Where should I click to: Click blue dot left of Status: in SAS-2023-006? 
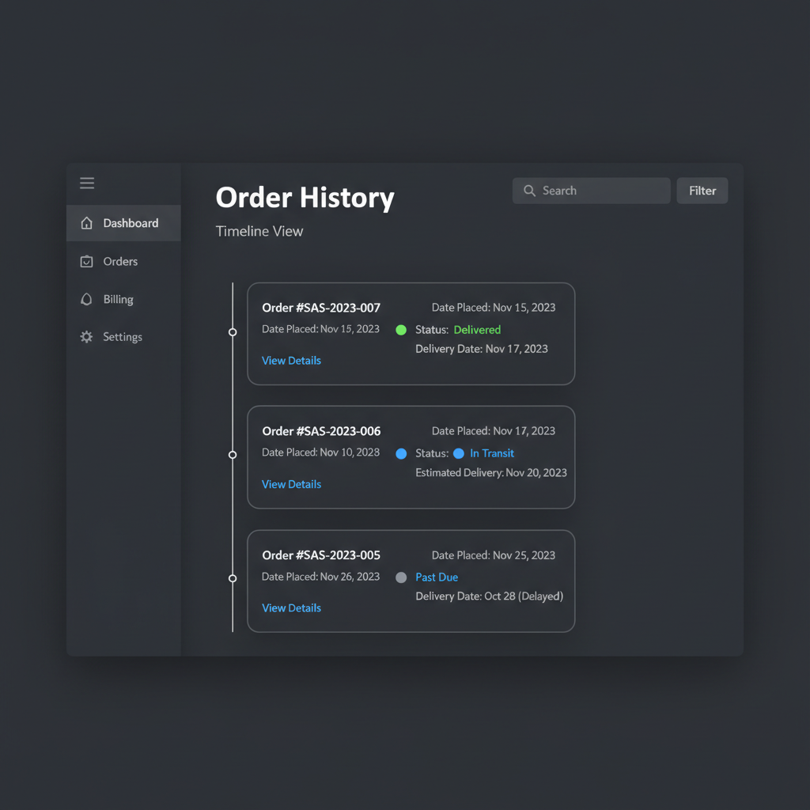point(401,453)
